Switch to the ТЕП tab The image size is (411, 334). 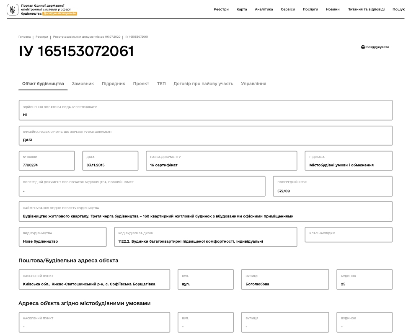(x=161, y=84)
